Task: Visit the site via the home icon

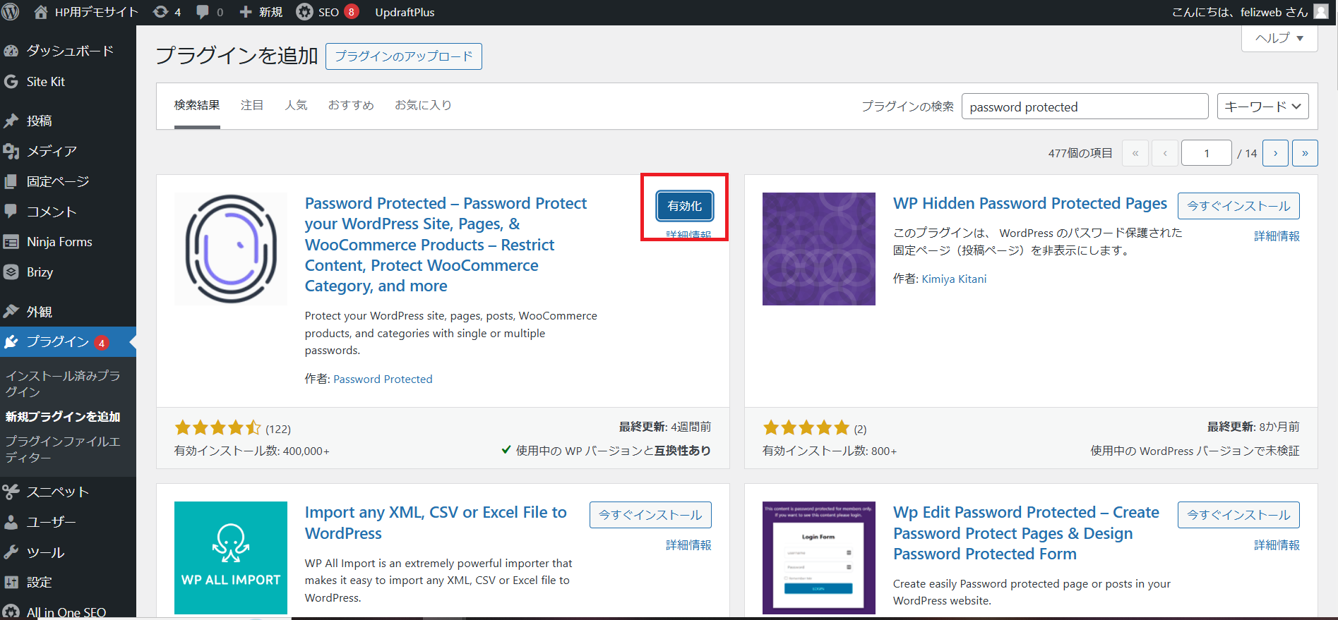Action: click(41, 12)
